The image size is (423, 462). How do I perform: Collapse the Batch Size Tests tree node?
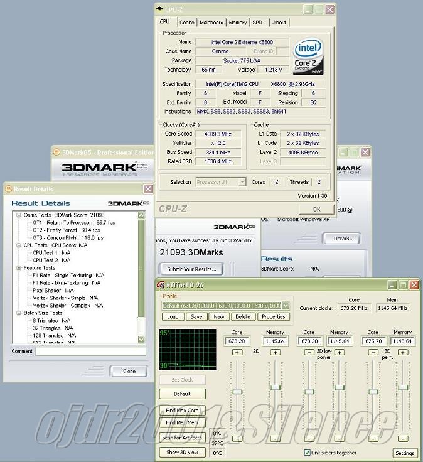click(x=19, y=313)
